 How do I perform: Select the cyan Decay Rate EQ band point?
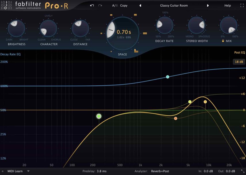pos(168,77)
